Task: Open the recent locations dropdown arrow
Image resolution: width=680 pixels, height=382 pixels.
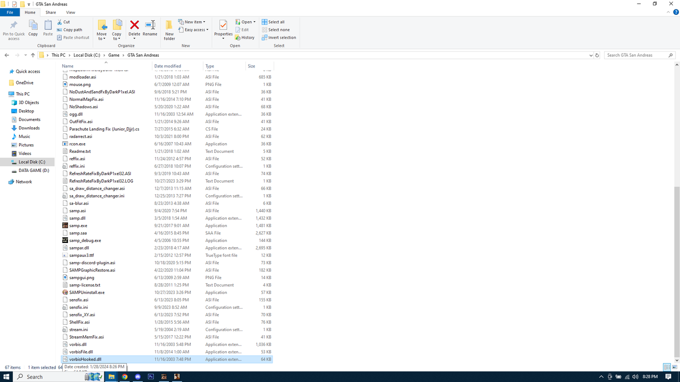Action: coord(26,55)
